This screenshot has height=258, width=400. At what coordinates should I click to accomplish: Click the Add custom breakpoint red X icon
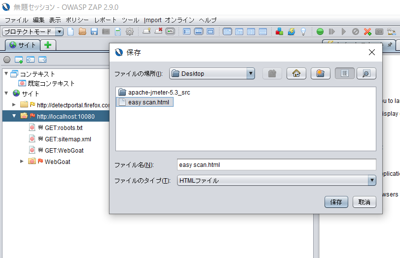(367, 32)
